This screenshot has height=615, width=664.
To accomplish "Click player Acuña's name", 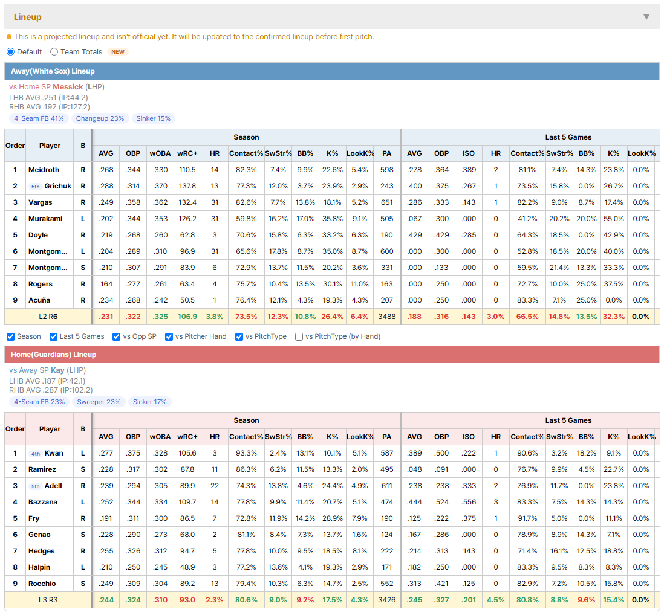I will (x=39, y=300).
